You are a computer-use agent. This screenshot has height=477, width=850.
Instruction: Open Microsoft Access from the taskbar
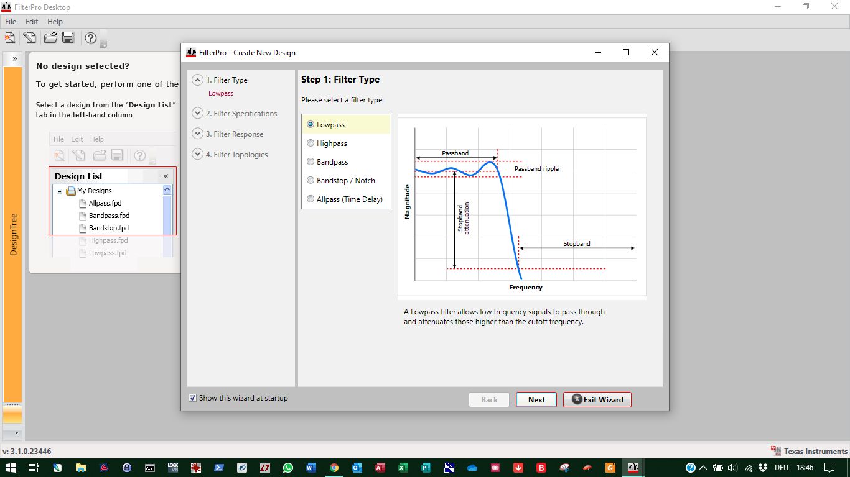coord(380,468)
